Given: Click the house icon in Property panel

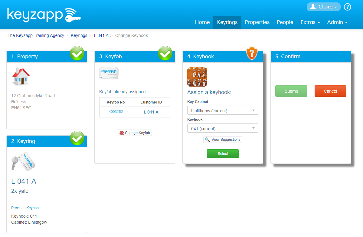Looking at the screenshot, I should click(21, 76).
